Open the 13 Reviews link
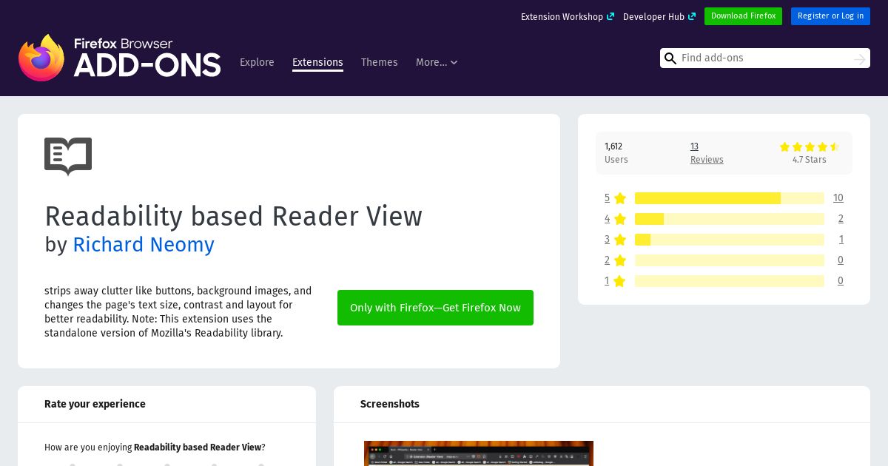The image size is (888, 466). click(707, 153)
